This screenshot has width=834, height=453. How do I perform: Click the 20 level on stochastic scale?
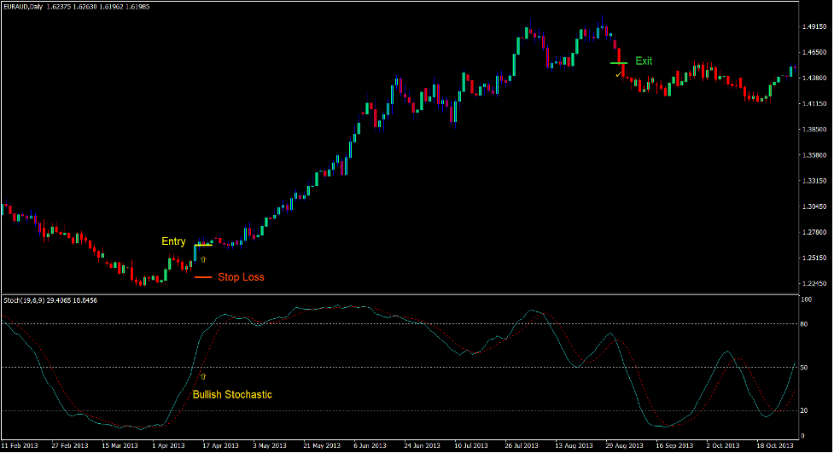pos(806,410)
